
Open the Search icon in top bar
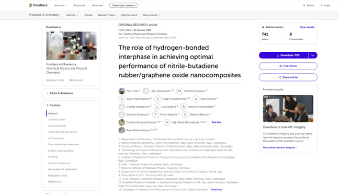[304, 5]
